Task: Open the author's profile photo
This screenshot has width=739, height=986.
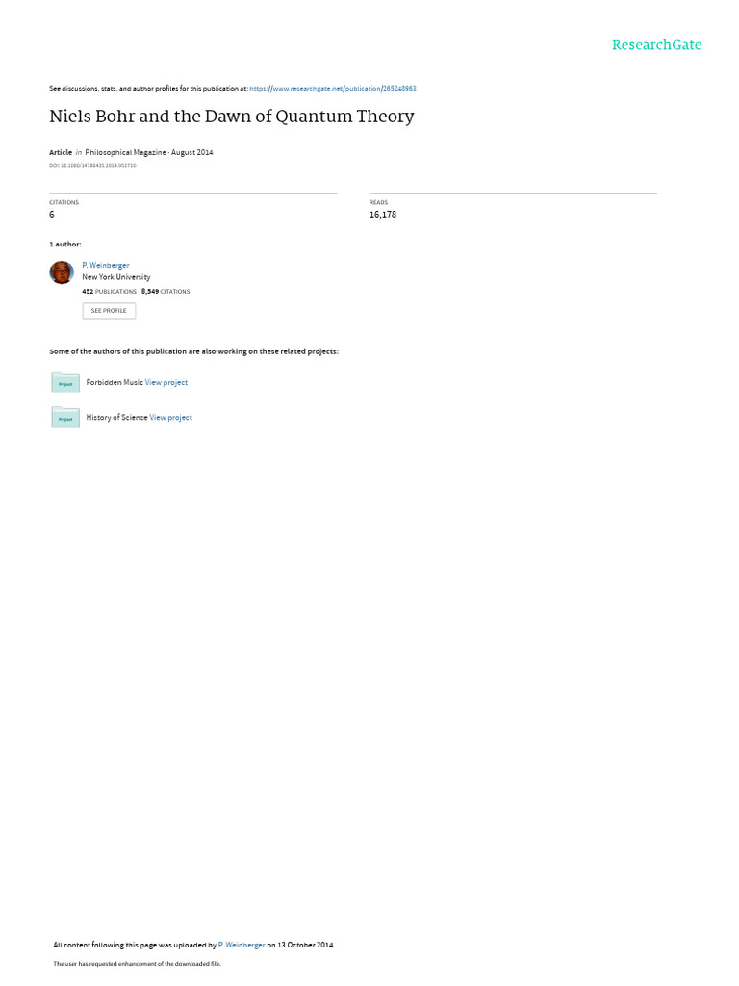Action: tap(62, 272)
